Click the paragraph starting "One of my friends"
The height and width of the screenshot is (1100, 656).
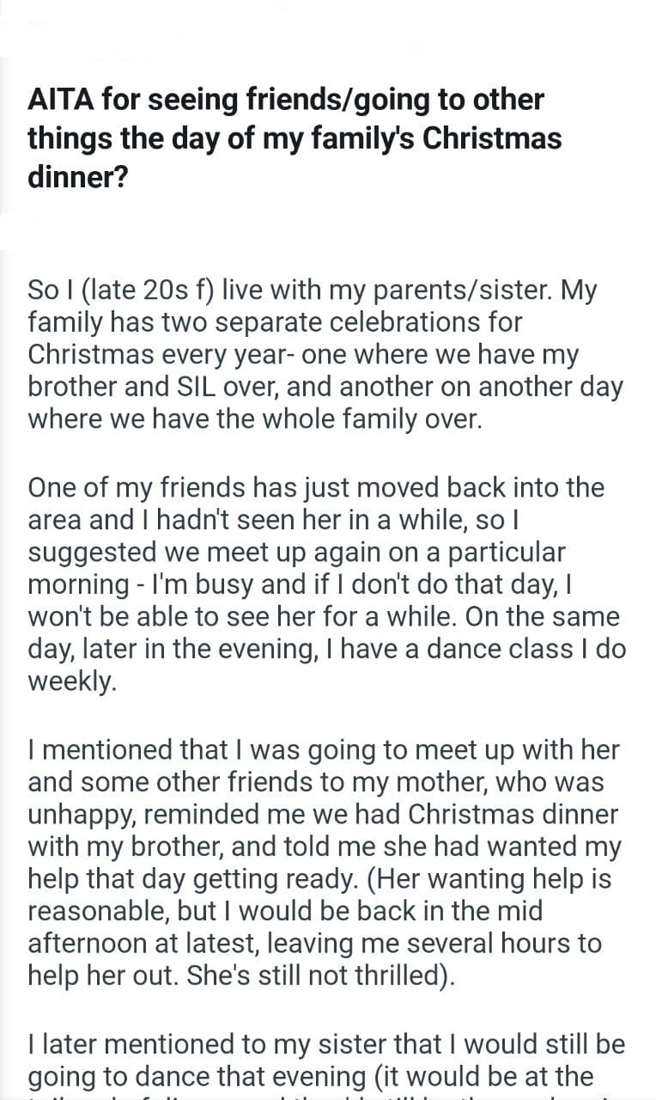pos(325,584)
